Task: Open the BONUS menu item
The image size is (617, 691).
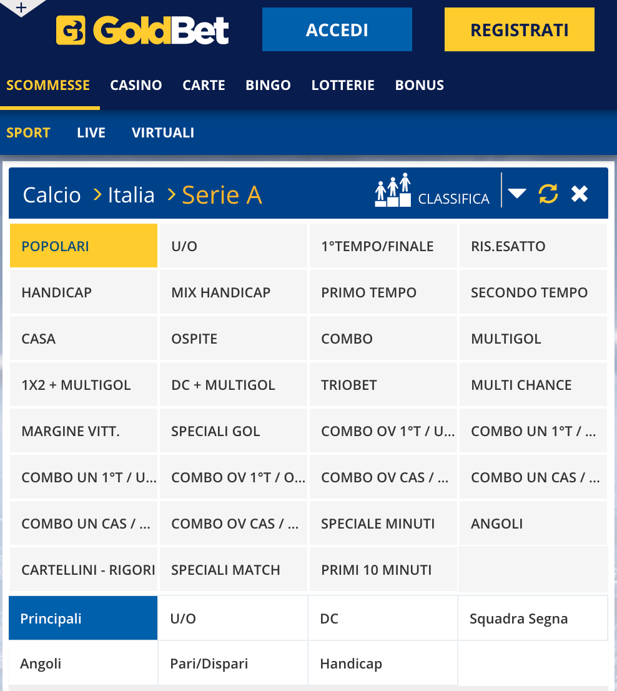Action: 419,85
